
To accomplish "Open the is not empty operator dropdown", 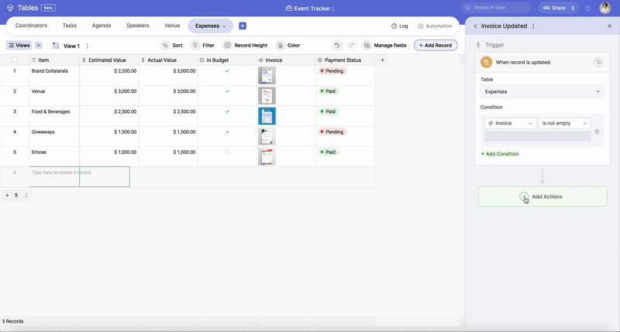I will [564, 123].
